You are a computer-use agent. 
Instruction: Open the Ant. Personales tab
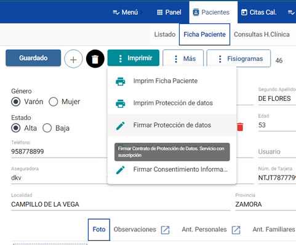(x=204, y=230)
